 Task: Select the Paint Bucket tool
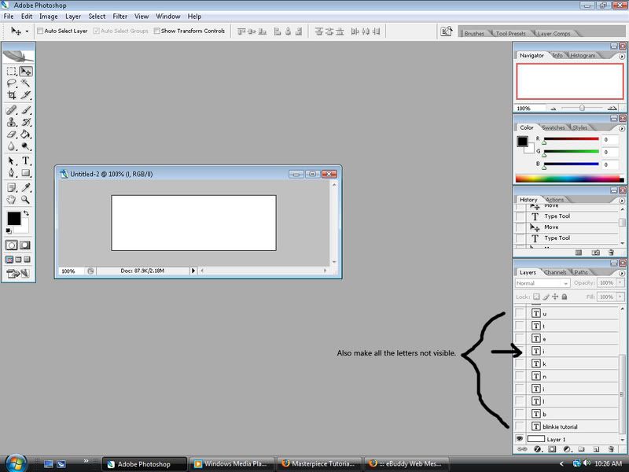pos(26,134)
